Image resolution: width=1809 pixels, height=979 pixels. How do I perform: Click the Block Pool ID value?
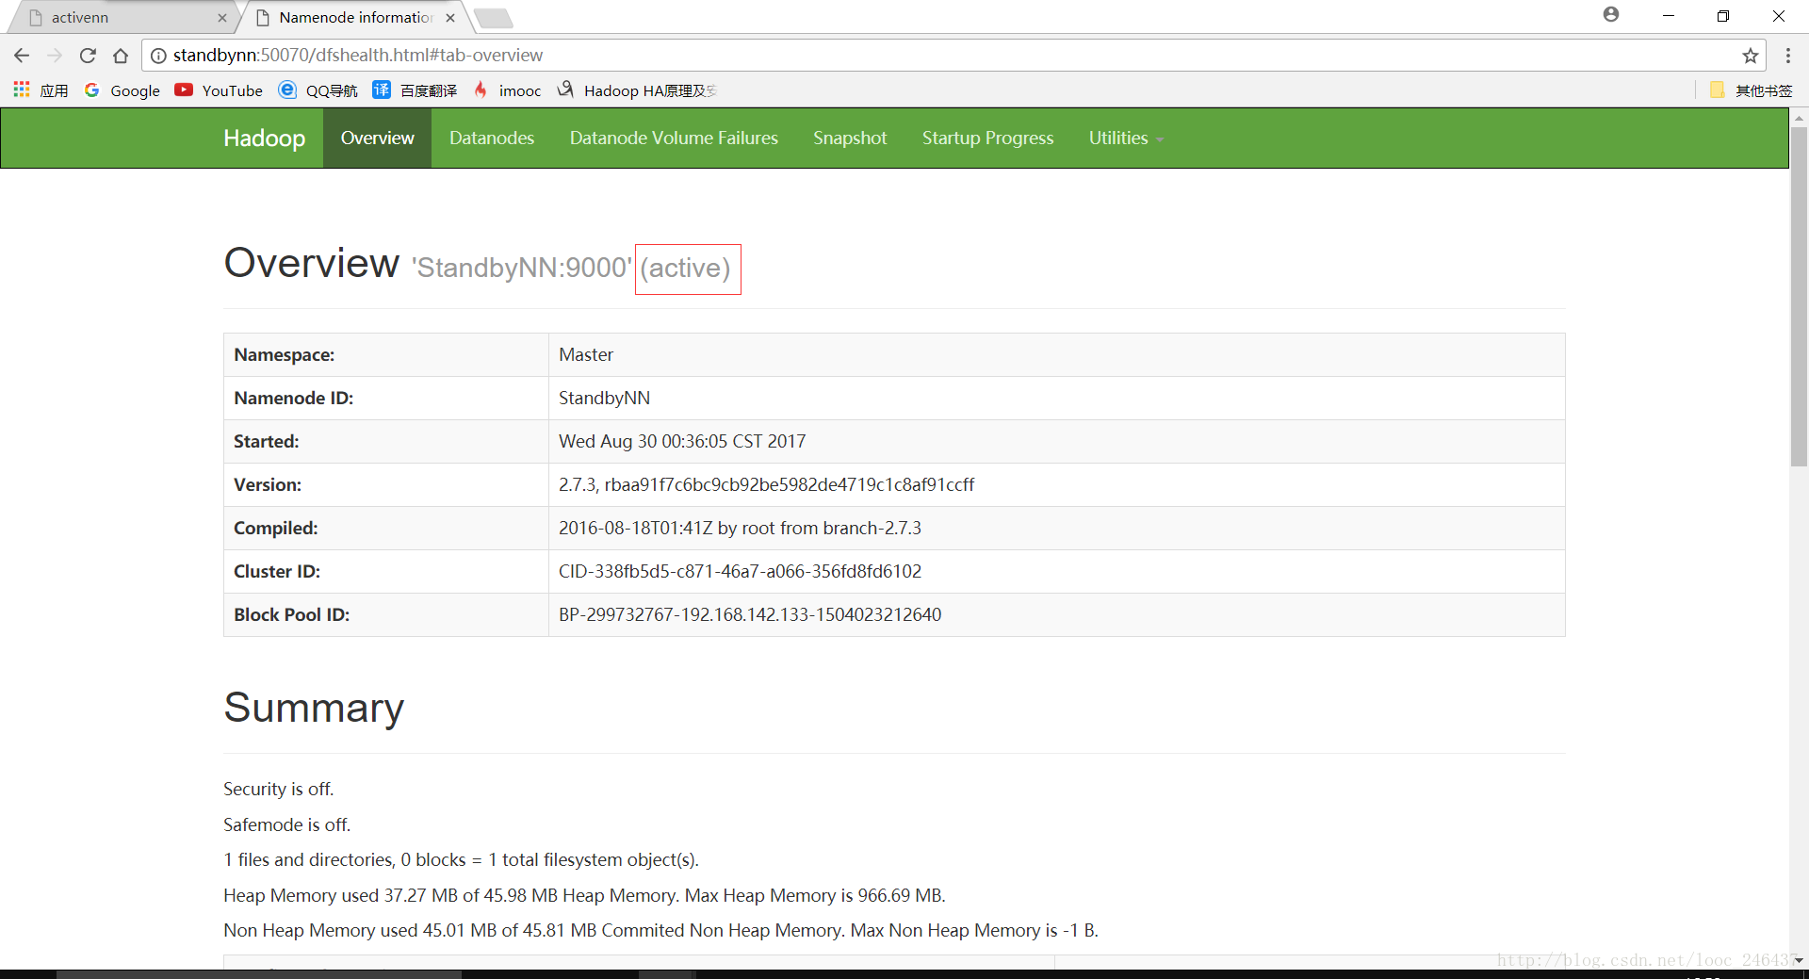tap(750, 615)
